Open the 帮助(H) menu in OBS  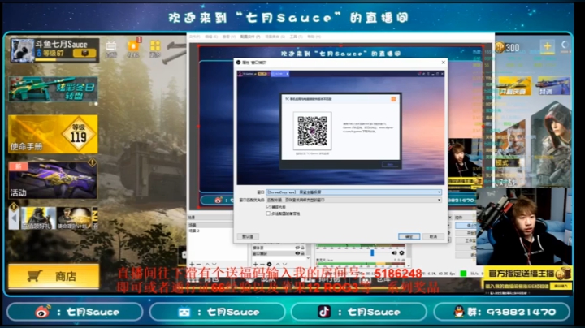(314, 37)
